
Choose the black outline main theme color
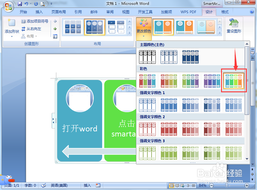(x=147, y=57)
